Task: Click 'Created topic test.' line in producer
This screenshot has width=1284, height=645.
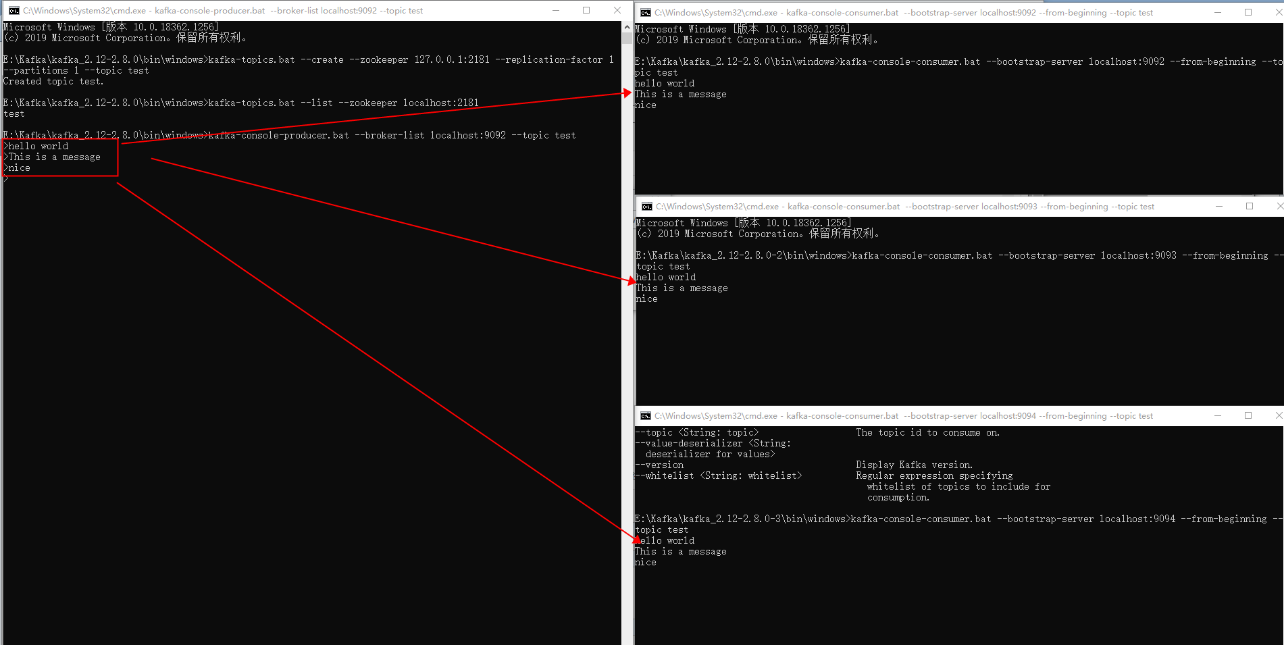Action: coord(53,81)
